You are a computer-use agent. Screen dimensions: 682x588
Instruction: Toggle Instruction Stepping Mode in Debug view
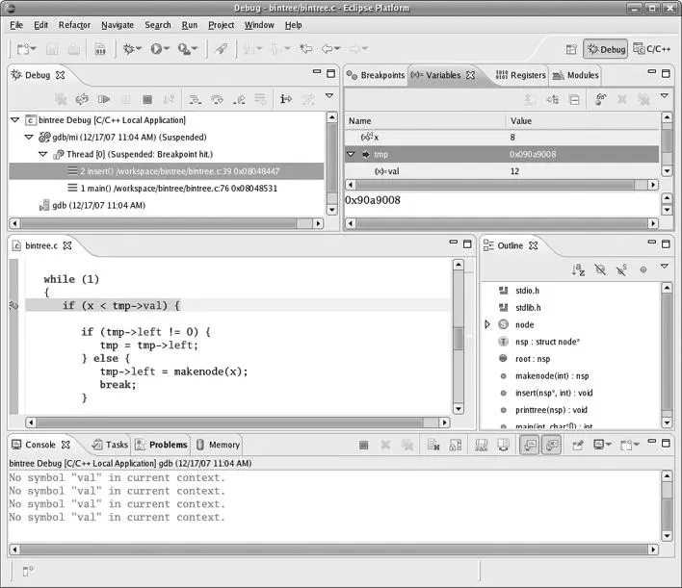click(x=286, y=99)
